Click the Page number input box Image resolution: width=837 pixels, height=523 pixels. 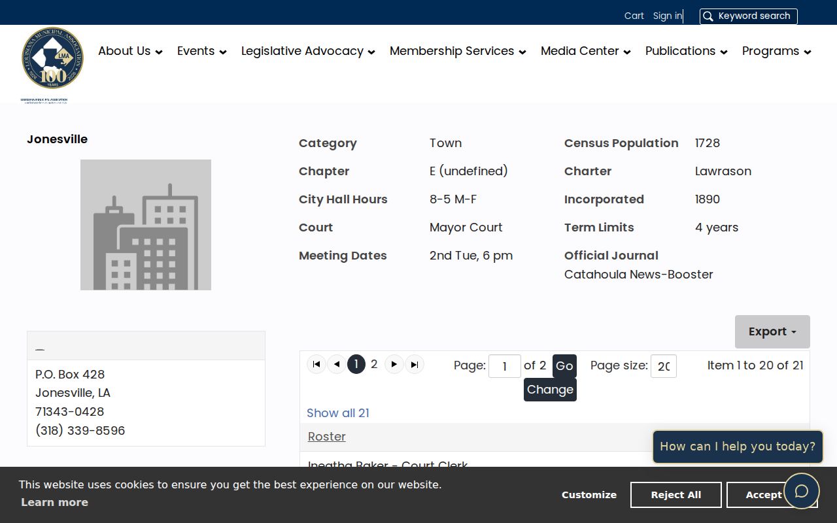[505, 366]
